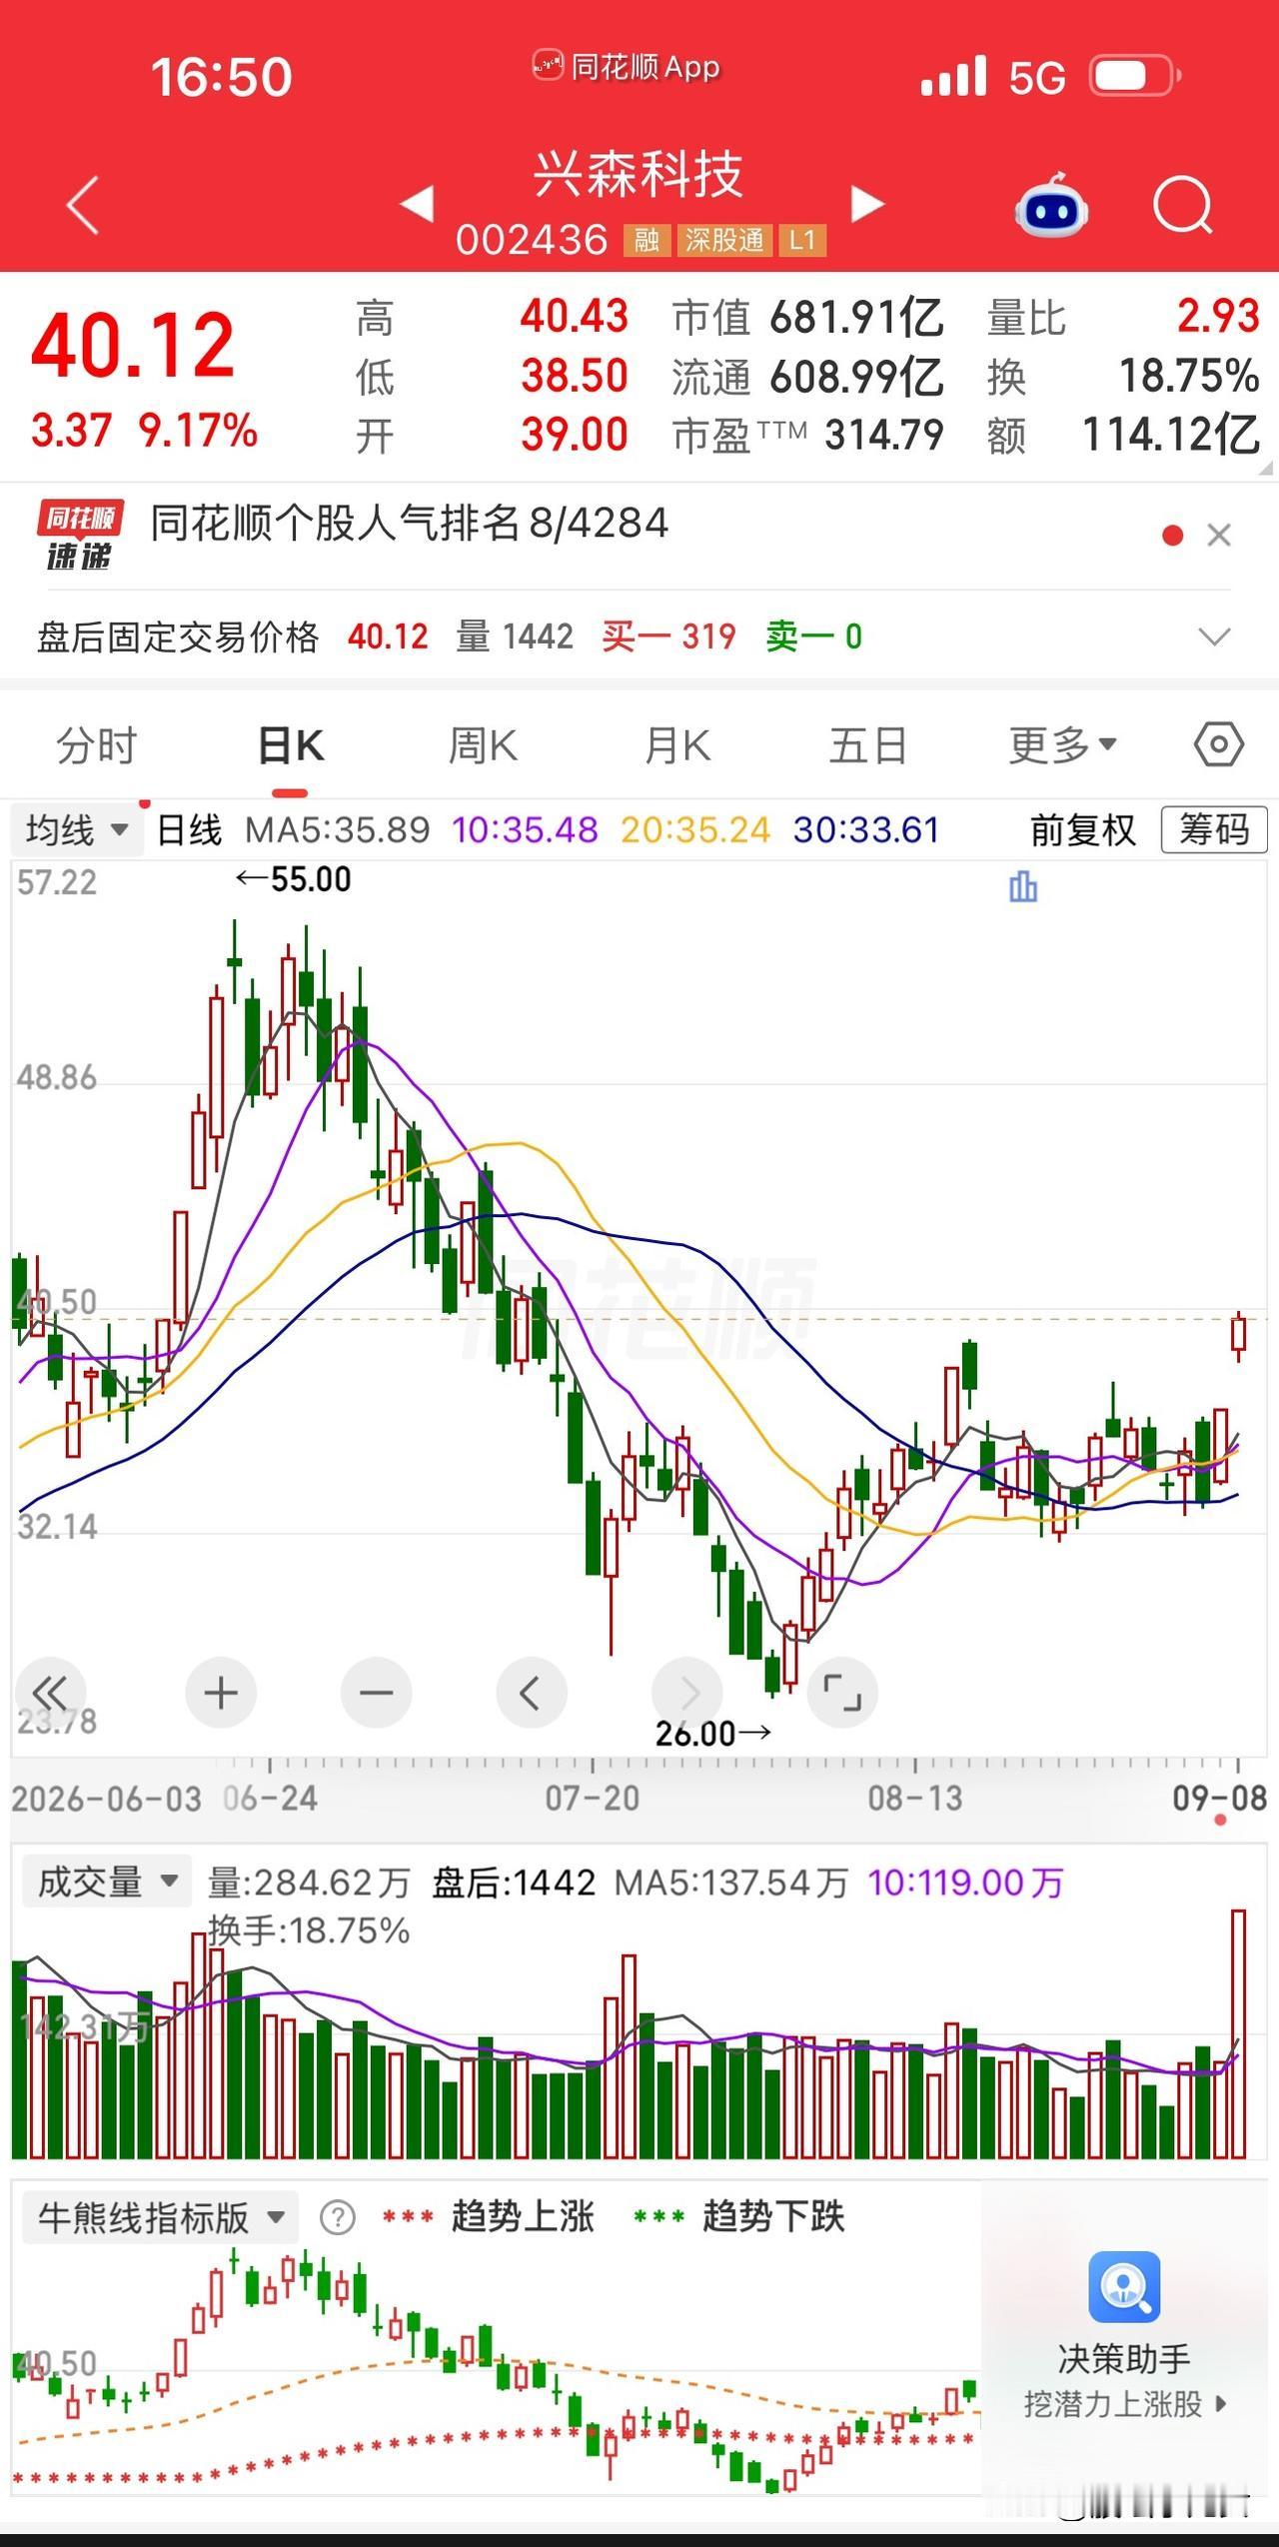Switch to 月K tab
This screenshot has width=1279, height=2547.
click(x=676, y=745)
